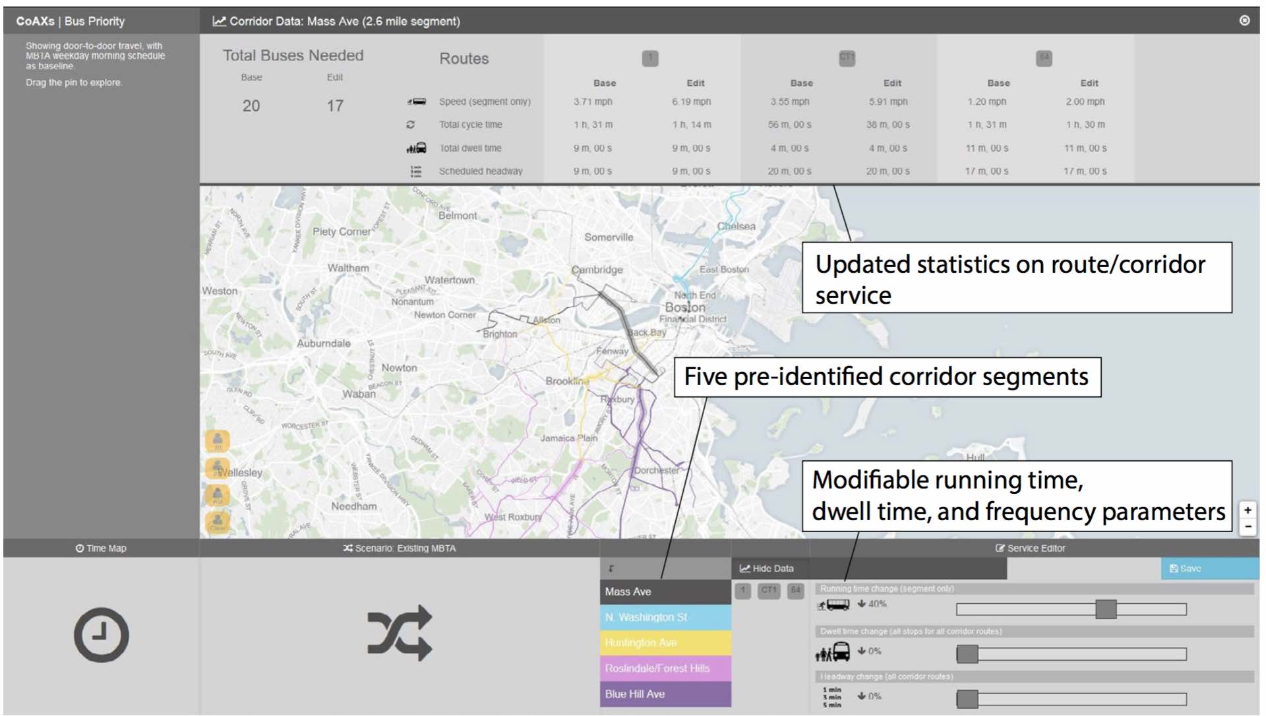Click the route 64 badge in the table header
Image resolution: width=1266 pixels, height=716 pixels.
1044,58
